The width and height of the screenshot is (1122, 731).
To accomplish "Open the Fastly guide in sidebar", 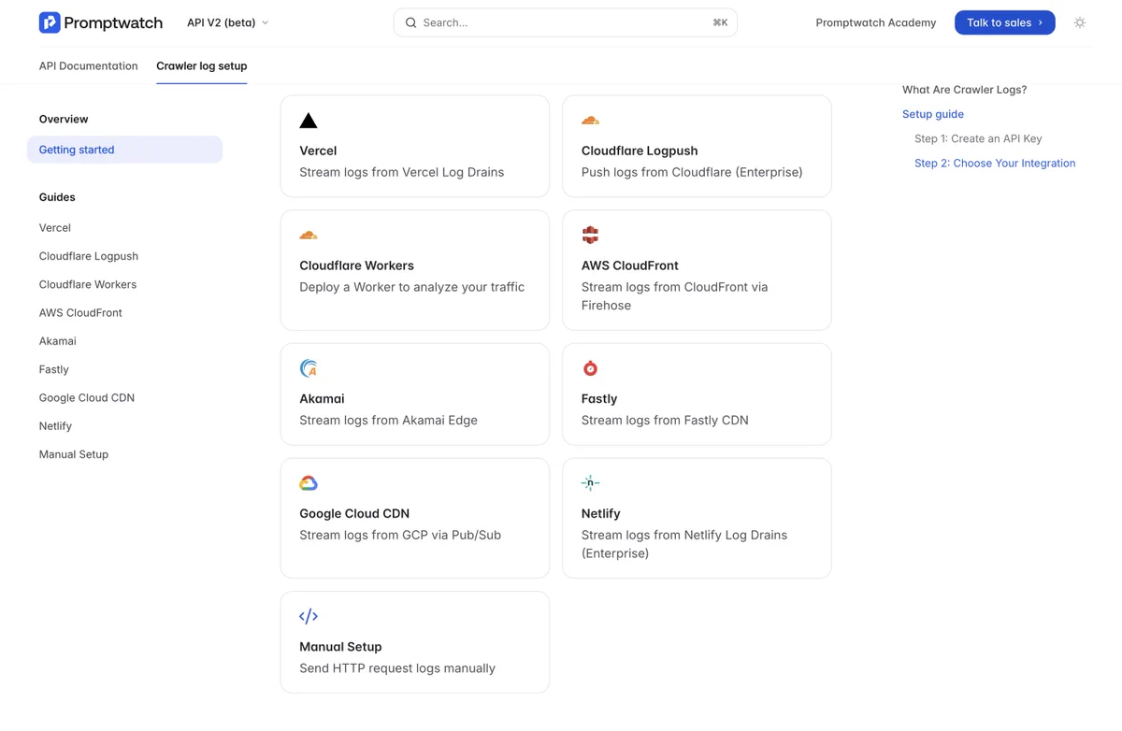I will (54, 369).
